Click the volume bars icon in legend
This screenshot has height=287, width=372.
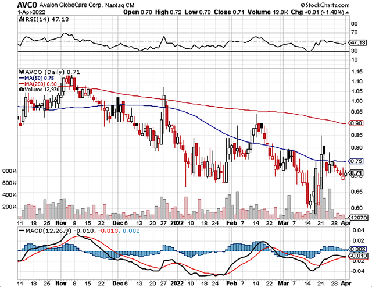22,89
